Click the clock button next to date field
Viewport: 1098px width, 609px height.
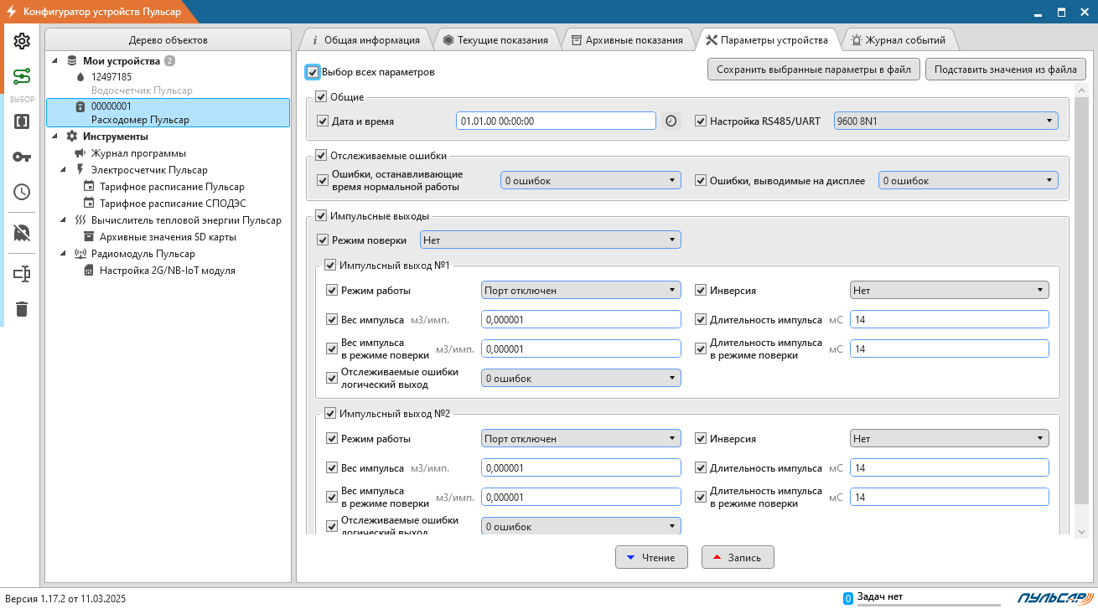671,121
